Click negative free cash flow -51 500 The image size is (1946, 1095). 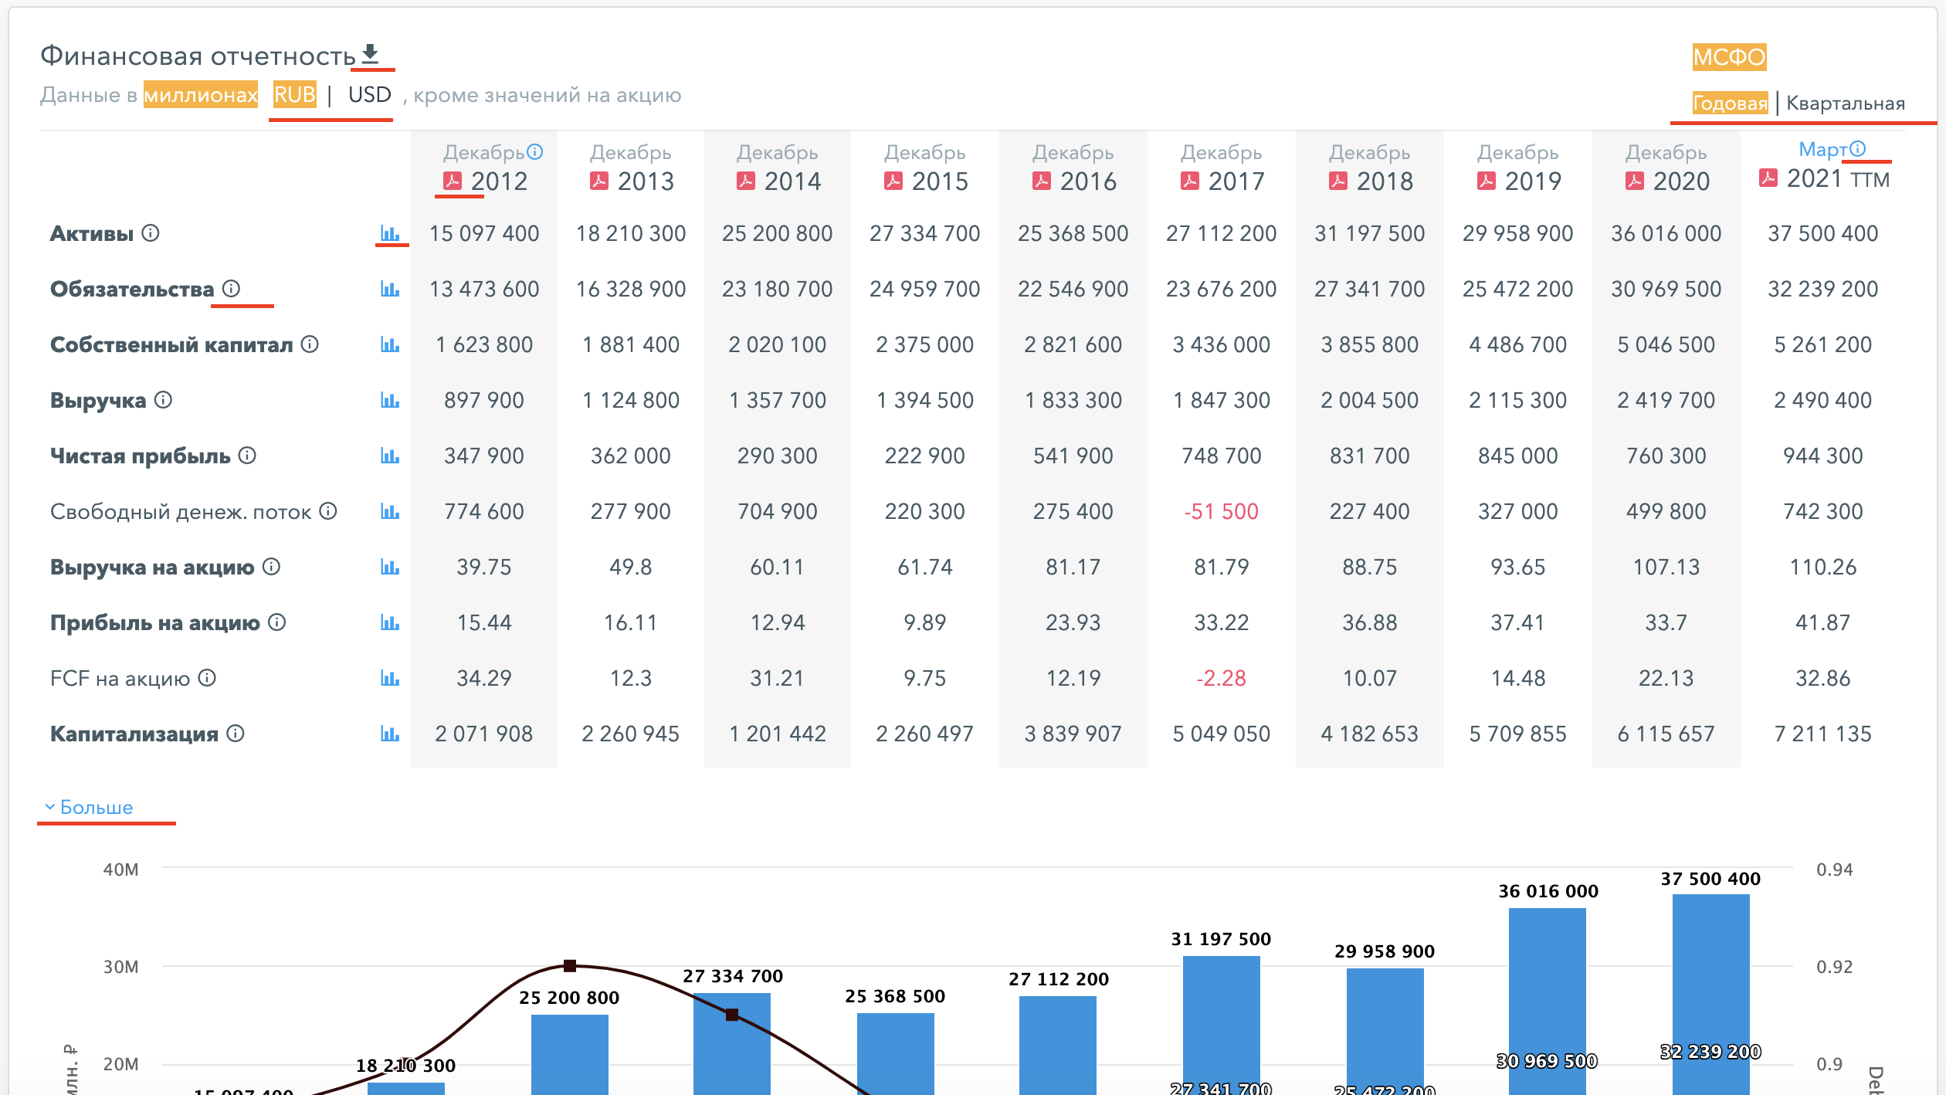1221,511
